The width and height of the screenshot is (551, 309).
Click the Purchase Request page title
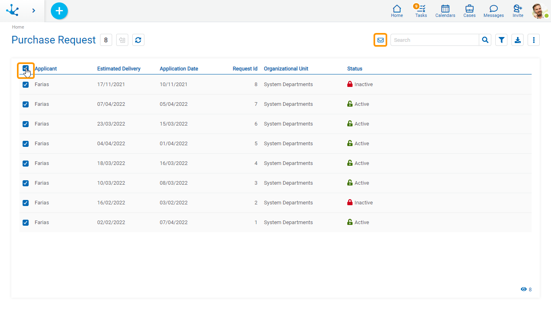(54, 40)
